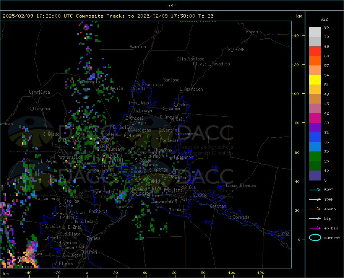The width and height of the screenshot is (344, 278).
Task: Select the red swatch in dBZ scale
Action: pos(315,51)
